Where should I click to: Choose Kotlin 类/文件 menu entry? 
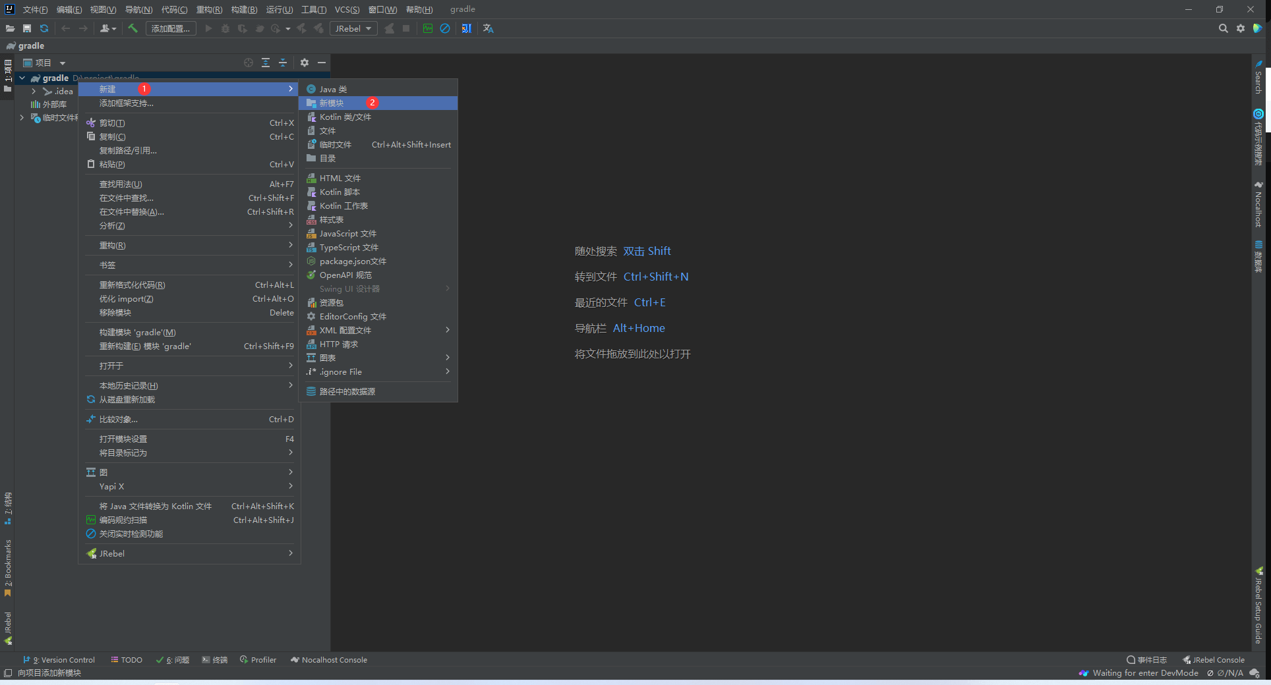tap(378, 117)
